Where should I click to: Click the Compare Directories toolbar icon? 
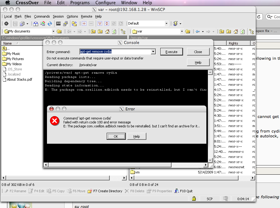point(36,23)
